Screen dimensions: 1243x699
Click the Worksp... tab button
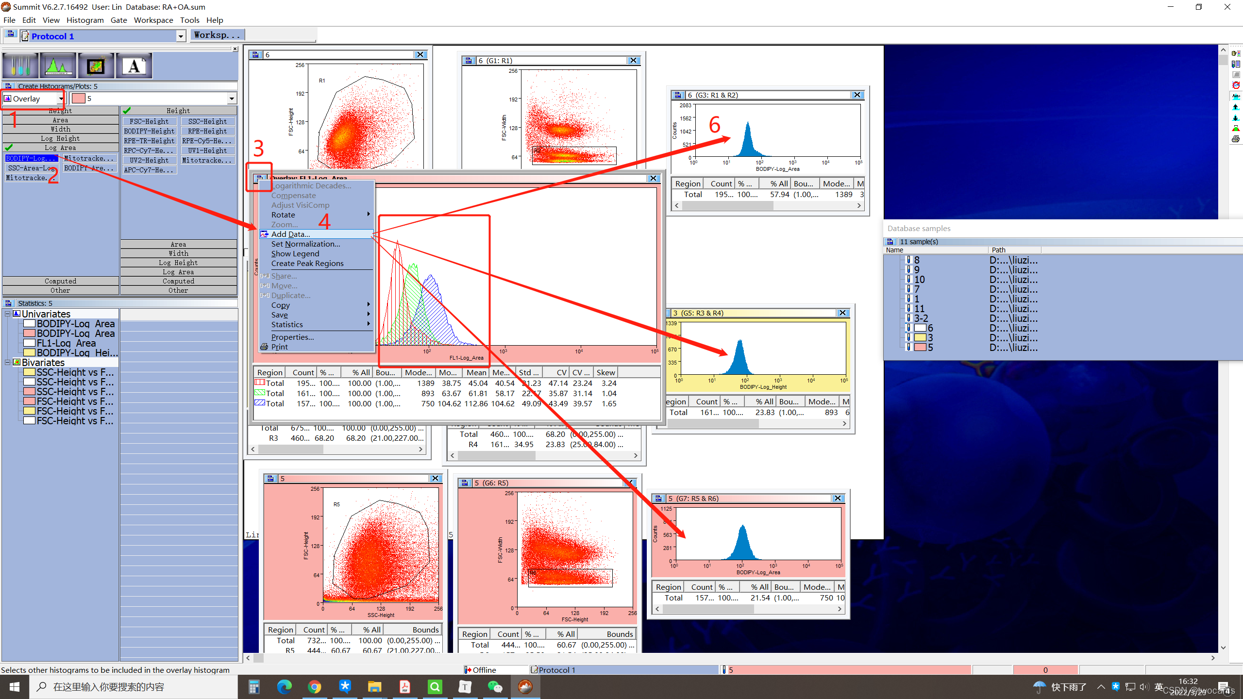click(x=217, y=35)
